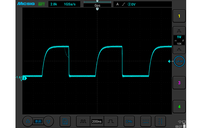Tap the channel 2 ground marker
This screenshot has height=128, width=202.
coord(25,78)
